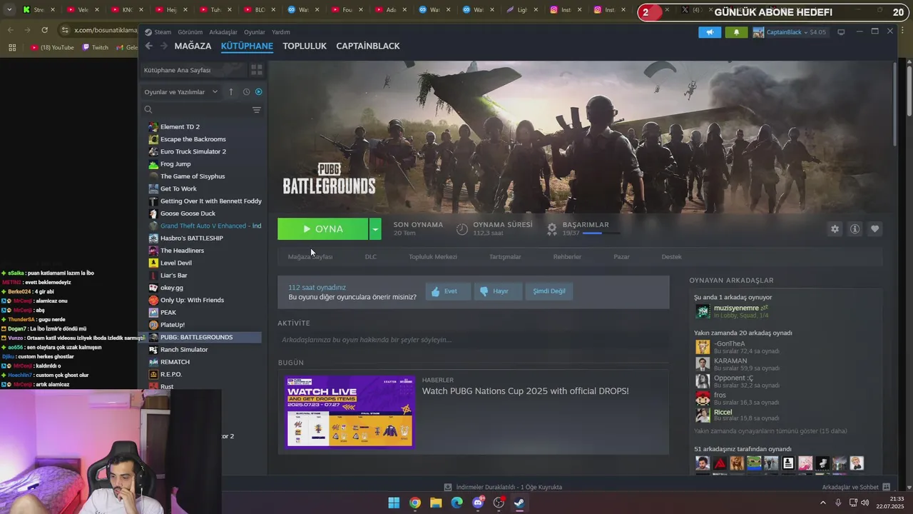Open Friends and Chat icon
This screenshot has height=514, width=913.
coord(886,487)
